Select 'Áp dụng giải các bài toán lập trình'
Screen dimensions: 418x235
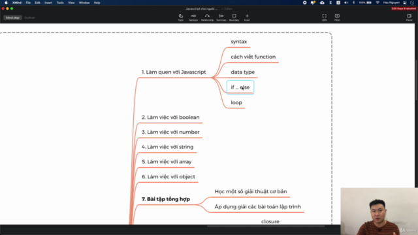point(257,207)
